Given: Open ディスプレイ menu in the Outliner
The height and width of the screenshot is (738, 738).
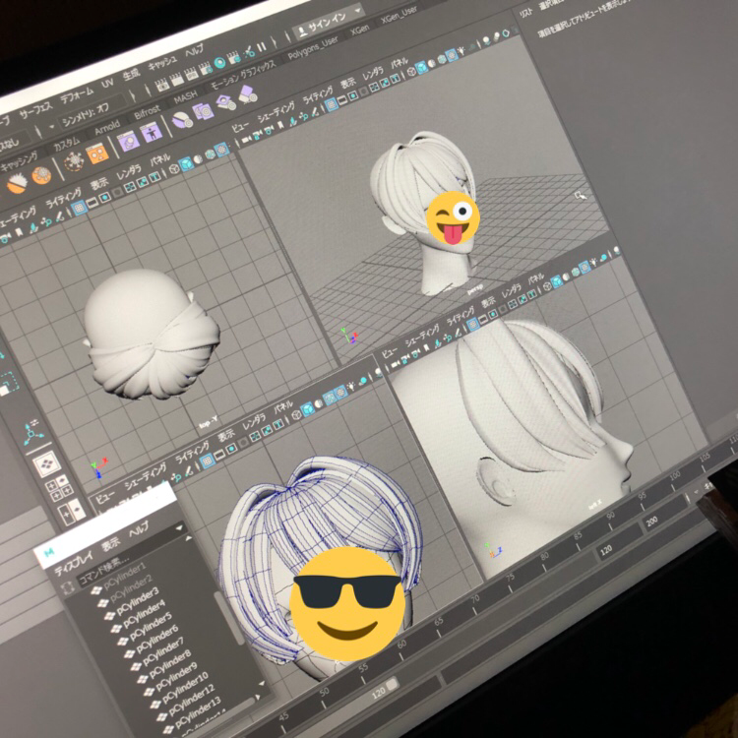Looking at the screenshot, I should (73, 563).
